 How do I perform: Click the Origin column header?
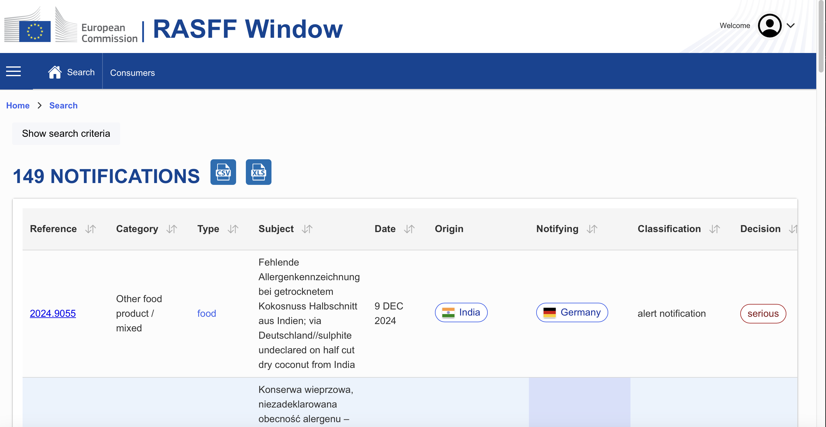pyautogui.click(x=449, y=229)
